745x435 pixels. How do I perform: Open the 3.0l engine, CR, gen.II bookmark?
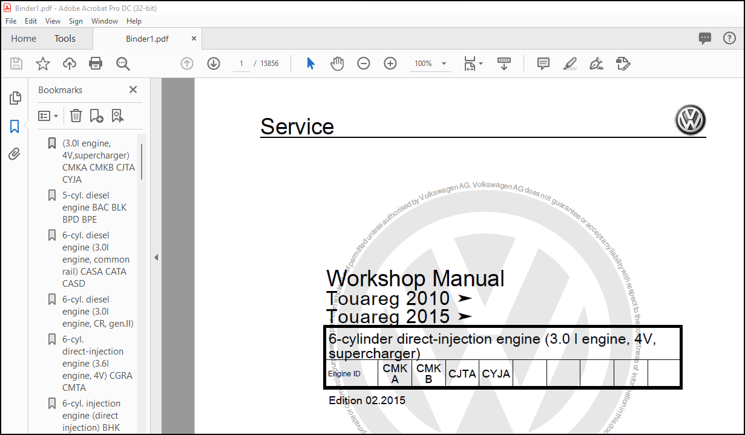click(x=97, y=312)
